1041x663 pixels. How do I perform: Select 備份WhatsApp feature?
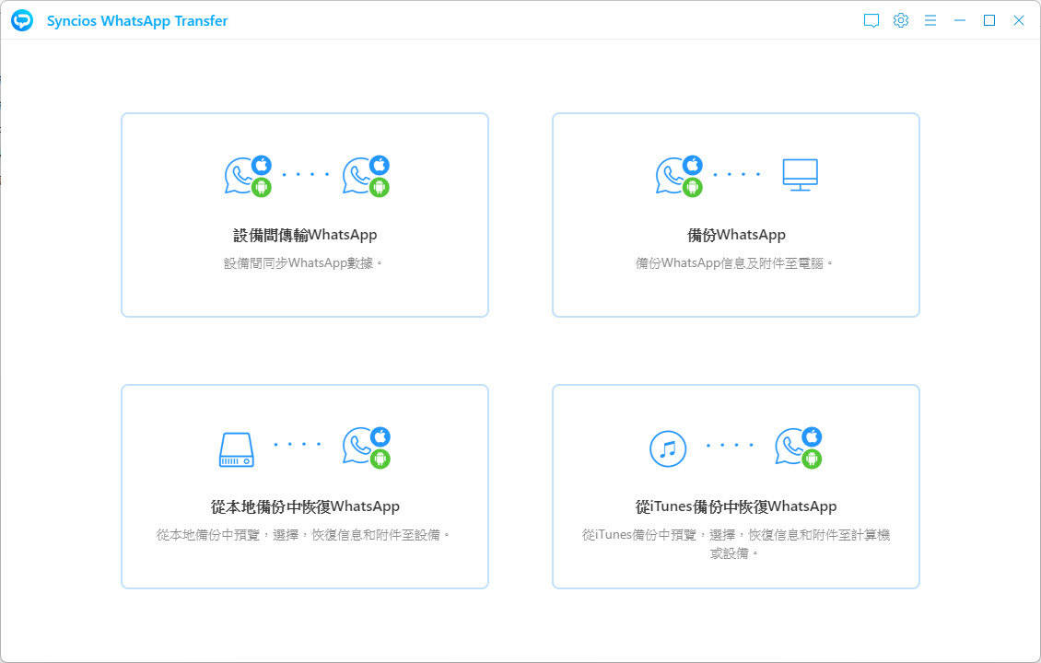pos(735,234)
